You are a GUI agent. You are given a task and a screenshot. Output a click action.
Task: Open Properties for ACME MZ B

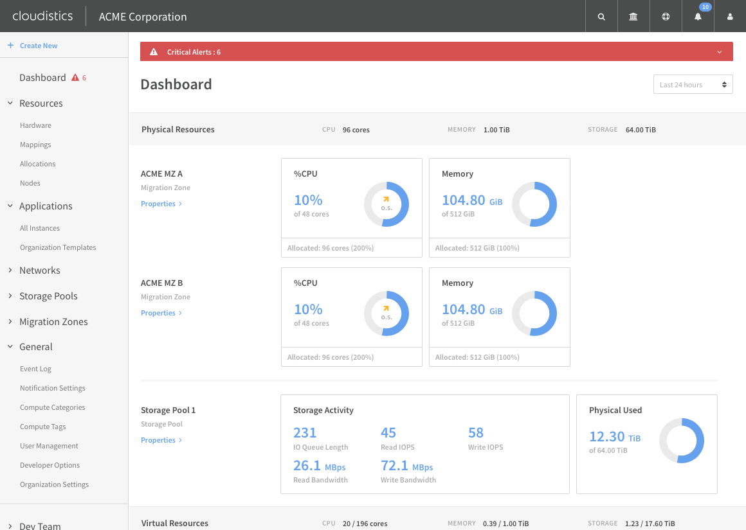(x=161, y=313)
